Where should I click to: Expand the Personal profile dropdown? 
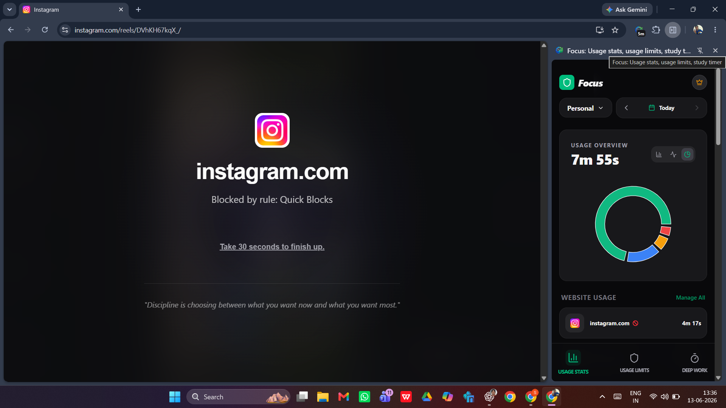(x=585, y=108)
